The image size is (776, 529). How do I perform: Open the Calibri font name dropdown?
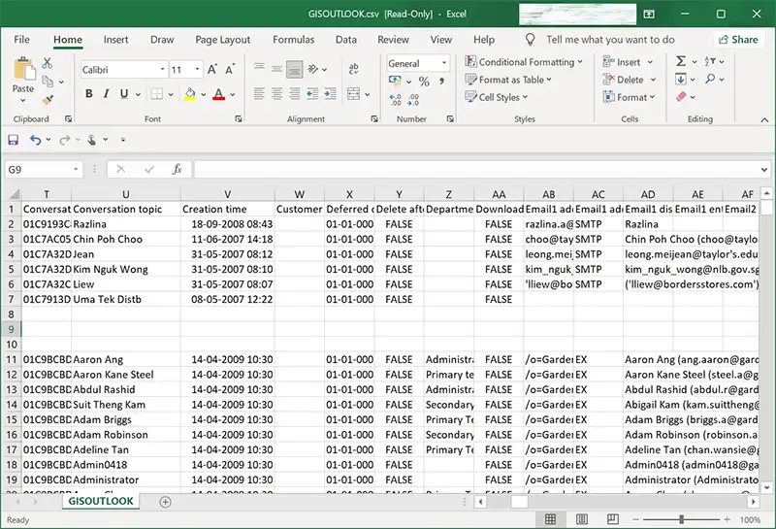pos(162,69)
